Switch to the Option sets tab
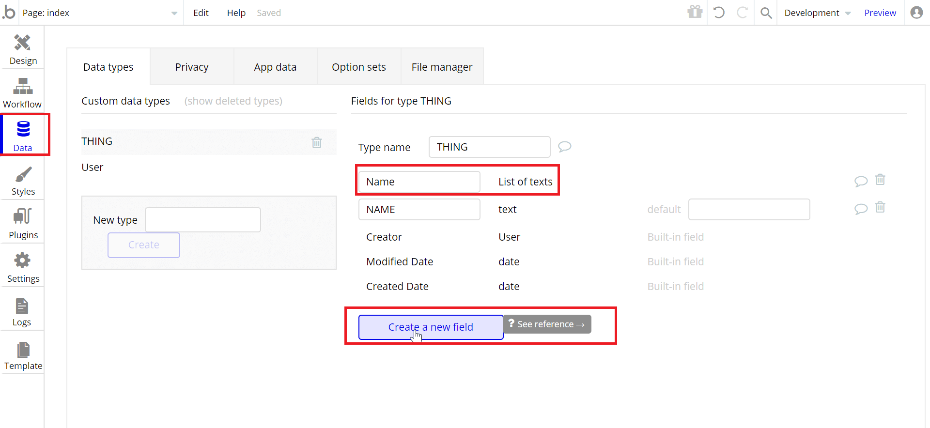The image size is (930, 428). tap(359, 67)
